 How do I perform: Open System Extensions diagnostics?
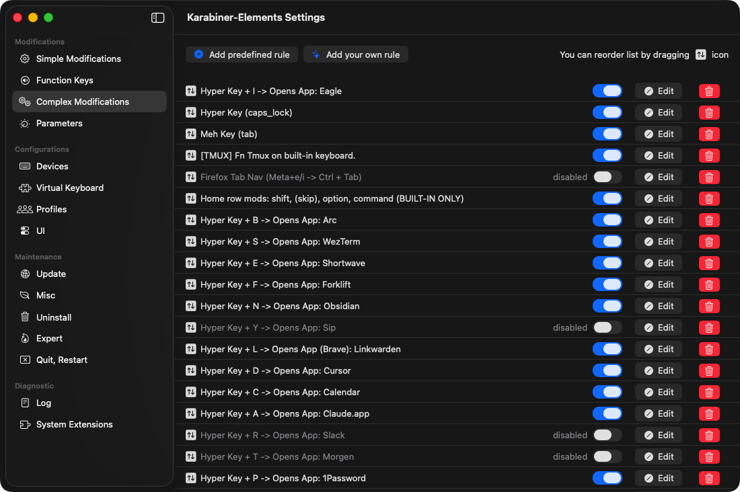pyautogui.click(x=89, y=425)
